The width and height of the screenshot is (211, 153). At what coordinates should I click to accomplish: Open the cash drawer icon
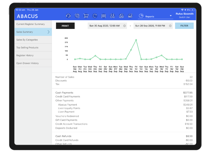click(130, 16)
